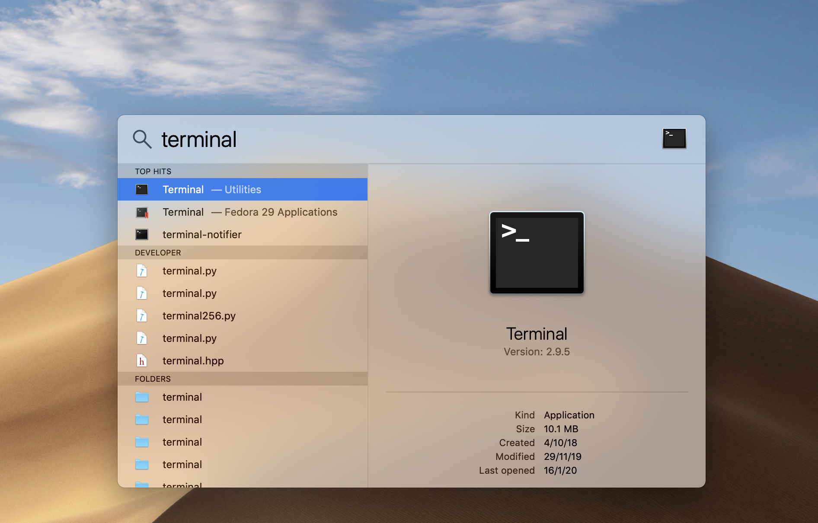The image size is (818, 523).
Task: Click the "Terminal" title in the preview pane
Action: [x=537, y=334]
